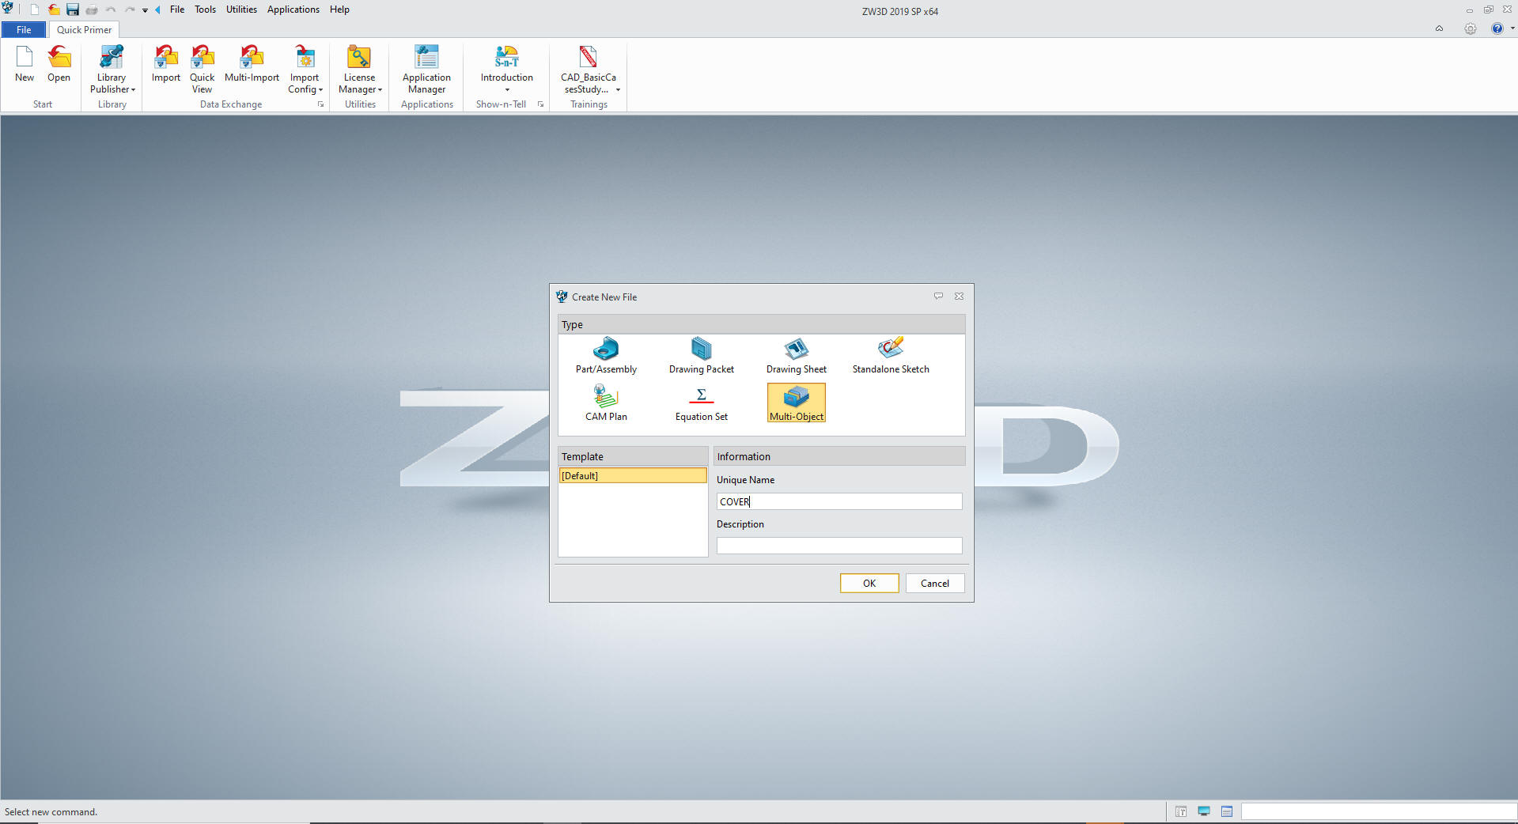Expand the Import Config dropdown arrow
This screenshot has height=824, width=1518.
[x=320, y=90]
